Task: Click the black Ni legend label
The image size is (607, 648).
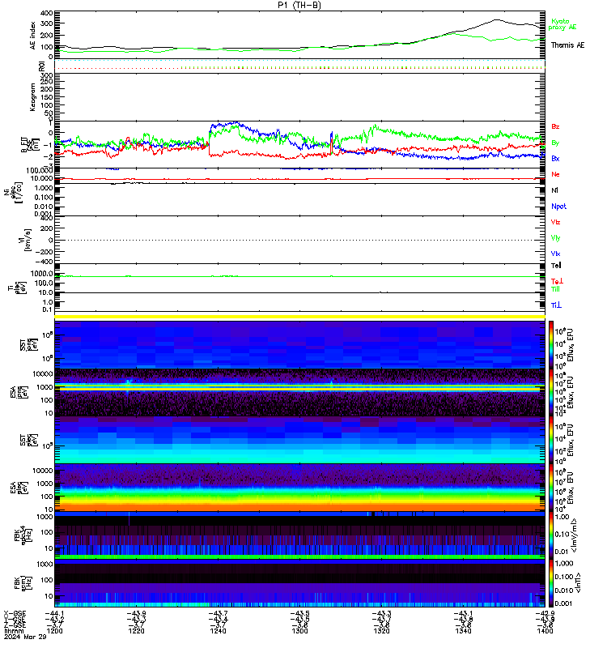Action: [x=554, y=190]
